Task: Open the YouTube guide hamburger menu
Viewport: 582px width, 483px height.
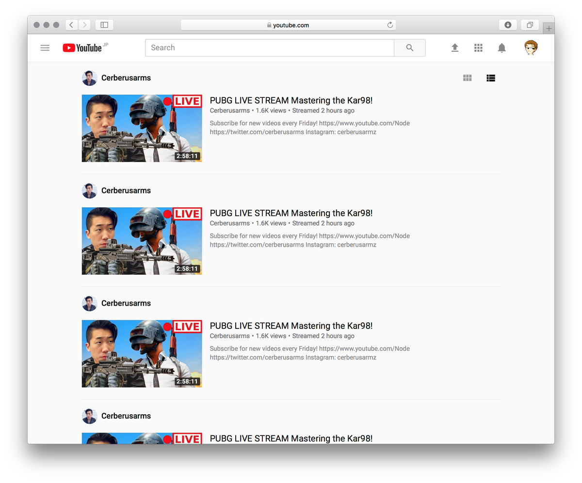Action: pos(45,47)
